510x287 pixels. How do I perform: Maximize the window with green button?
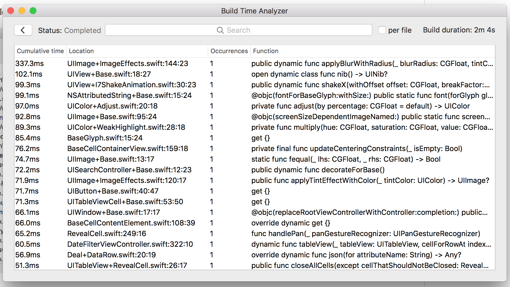tap(33, 11)
